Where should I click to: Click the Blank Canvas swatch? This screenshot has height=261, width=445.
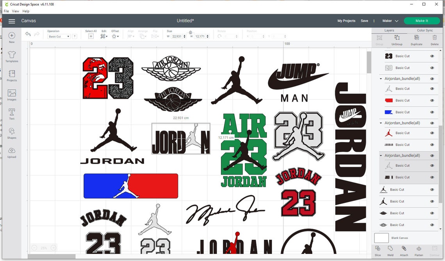[381, 238]
